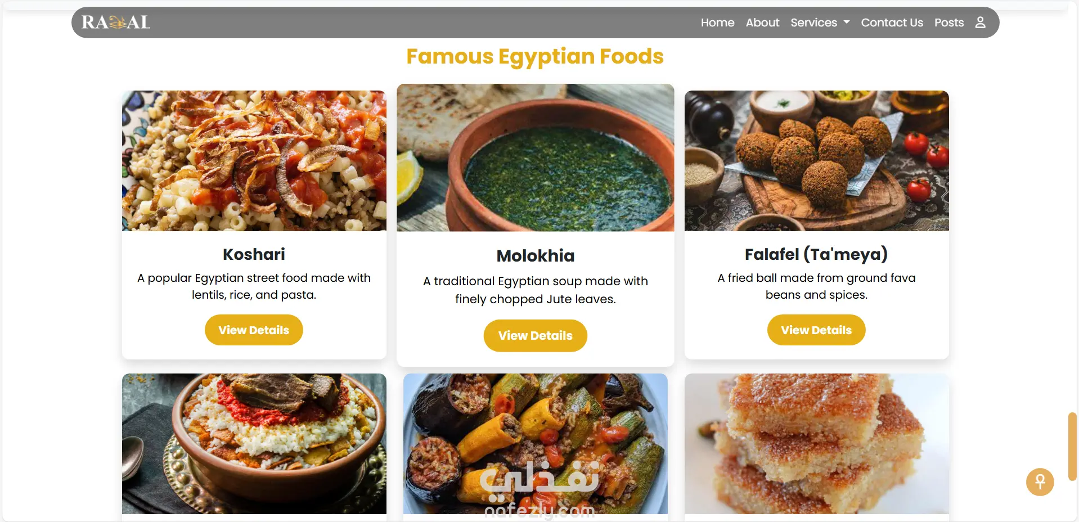Click the stuffed vegetables photo
1079x522 pixels.
535,443
